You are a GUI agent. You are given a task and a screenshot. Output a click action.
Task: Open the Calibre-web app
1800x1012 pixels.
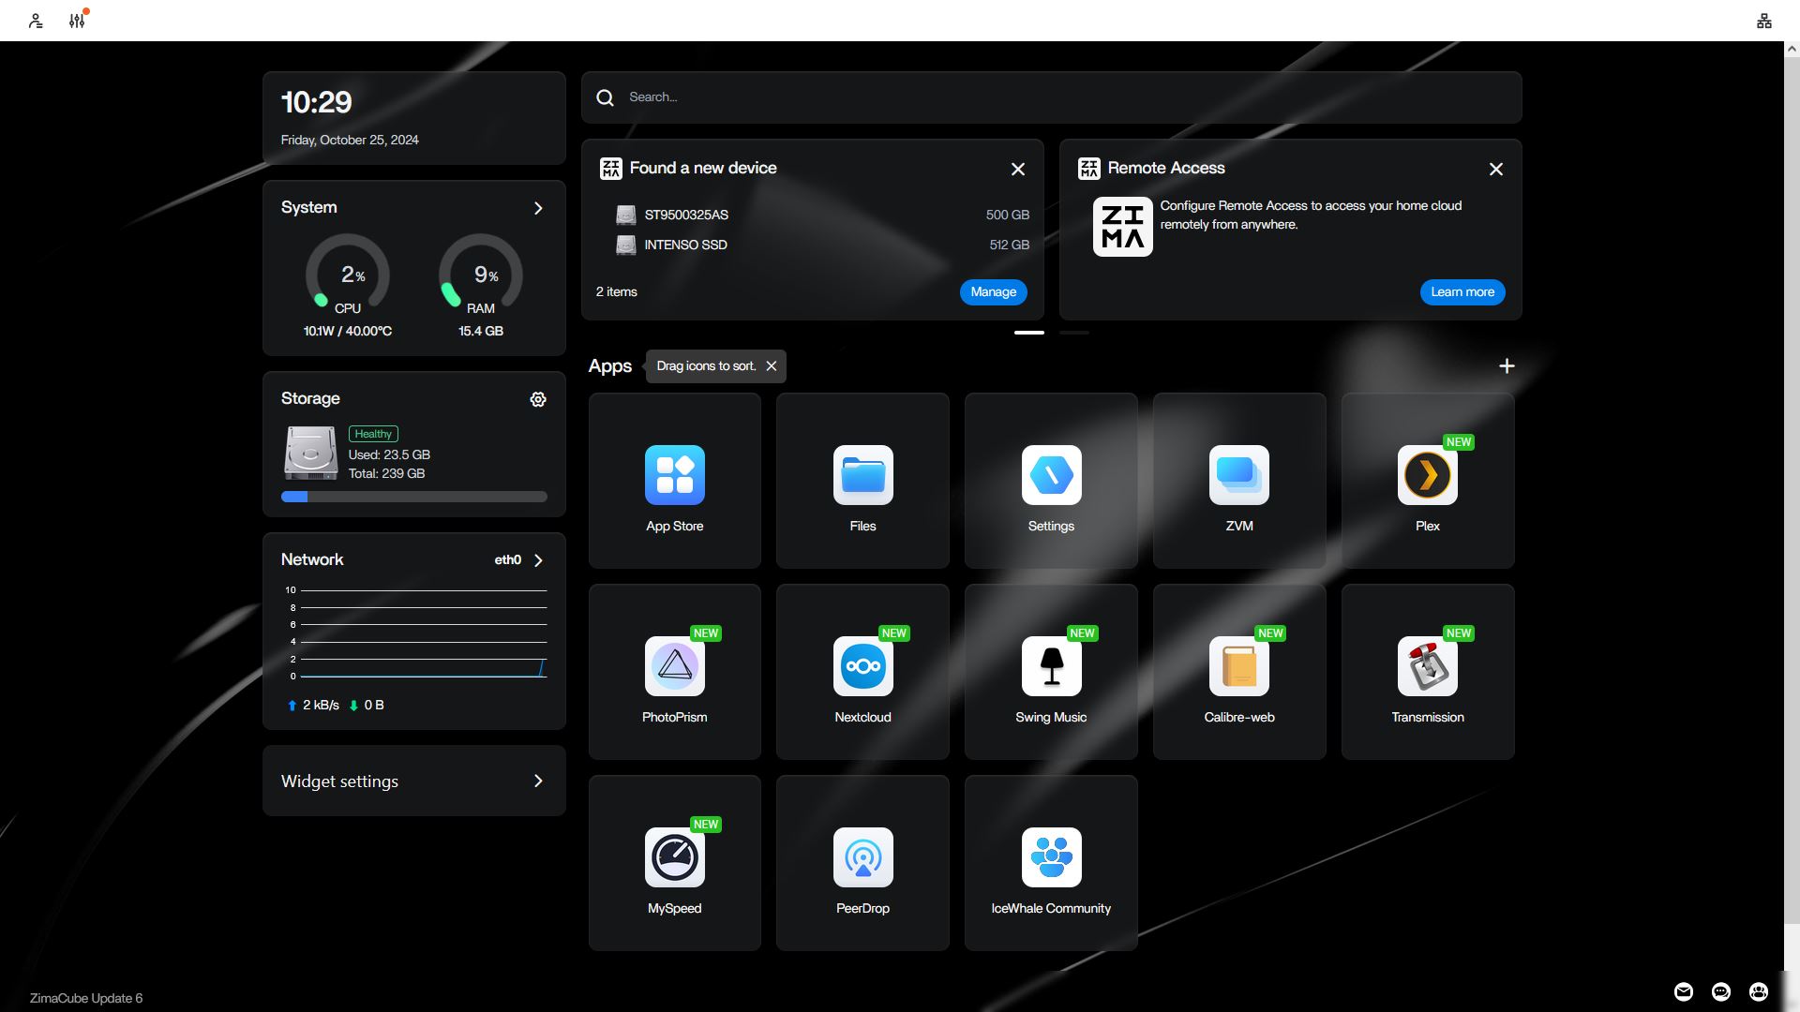pyautogui.click(x=1238, y=666)
